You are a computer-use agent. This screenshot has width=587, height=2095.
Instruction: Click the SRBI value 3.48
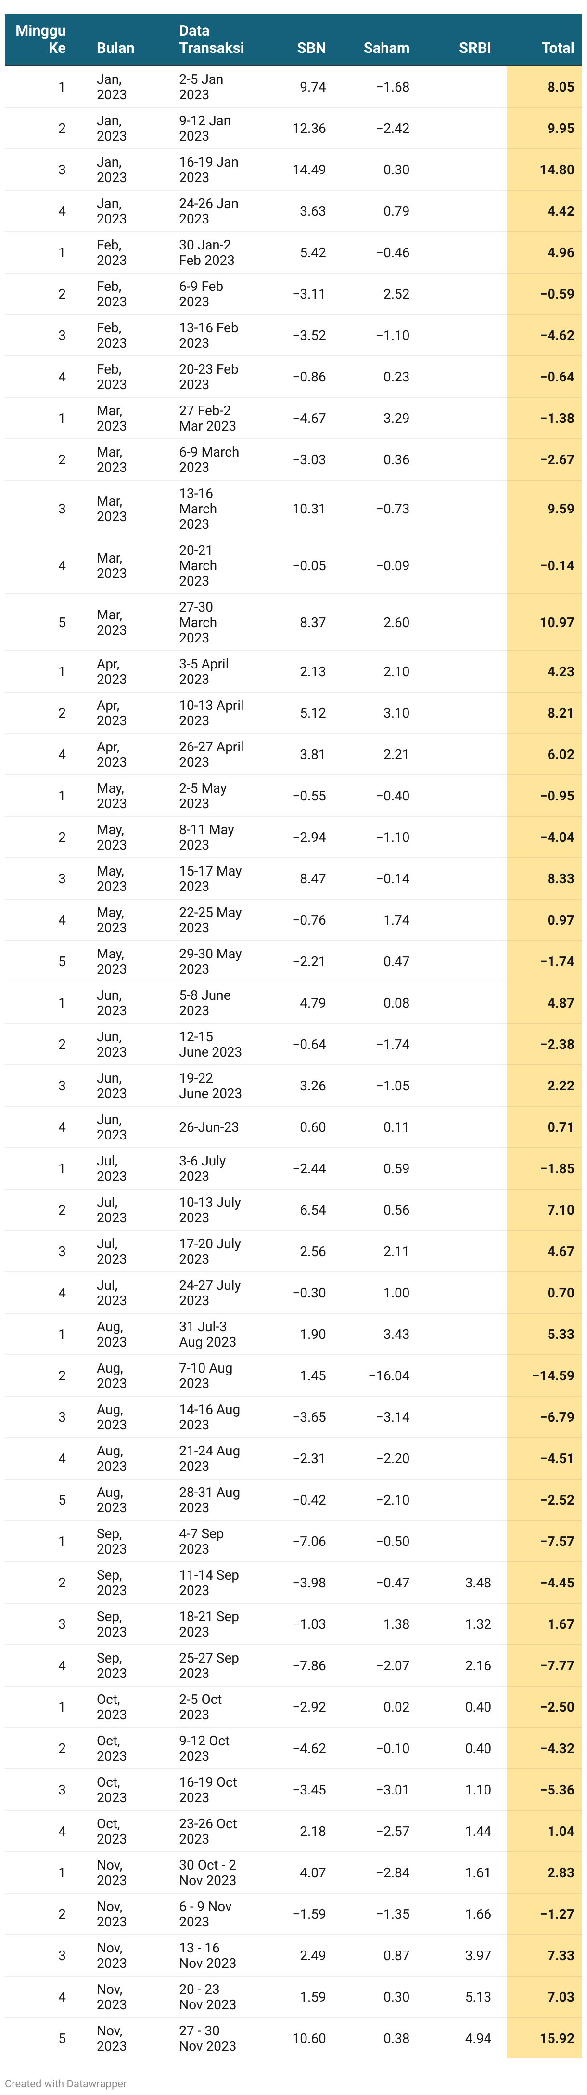coord(478,1583)
